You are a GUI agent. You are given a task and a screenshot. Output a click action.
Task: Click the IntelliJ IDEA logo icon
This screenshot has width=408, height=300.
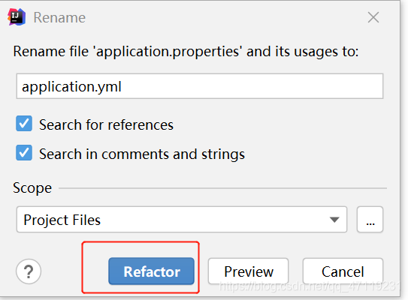[x=17, y=17]
